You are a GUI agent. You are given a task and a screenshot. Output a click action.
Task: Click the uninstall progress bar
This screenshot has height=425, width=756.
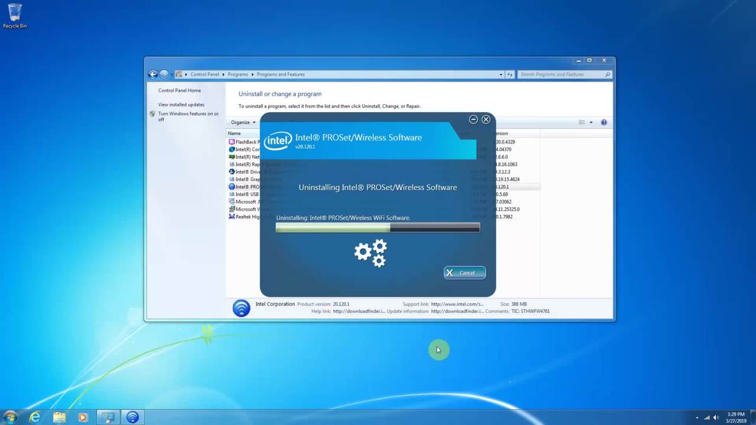point(377,228)
